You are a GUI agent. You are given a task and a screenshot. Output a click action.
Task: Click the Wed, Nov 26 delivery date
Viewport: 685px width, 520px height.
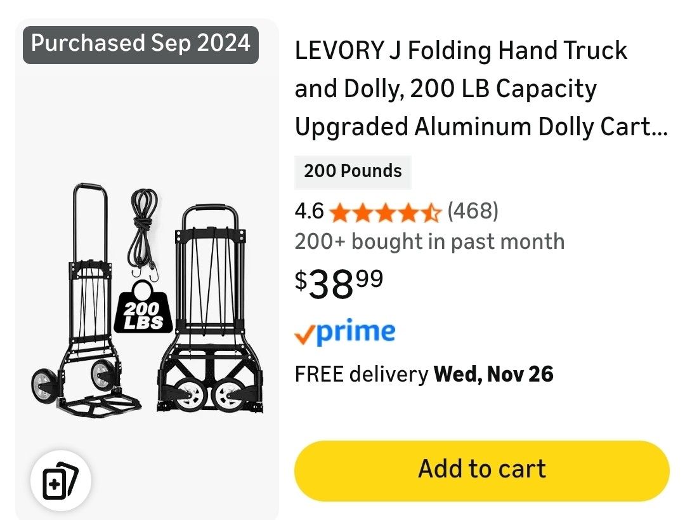pyautogui.click(x=493, y=374)
